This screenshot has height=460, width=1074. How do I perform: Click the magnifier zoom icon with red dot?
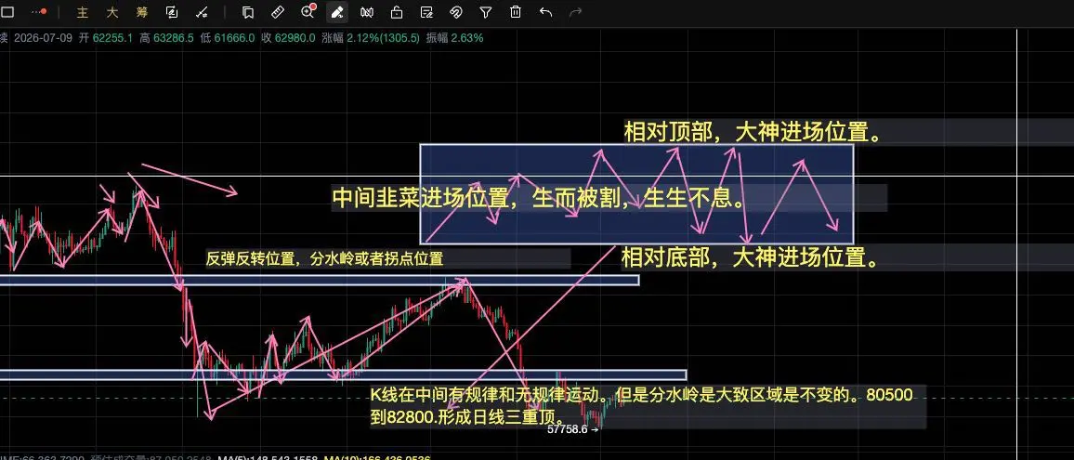click(x=308, y=11)
